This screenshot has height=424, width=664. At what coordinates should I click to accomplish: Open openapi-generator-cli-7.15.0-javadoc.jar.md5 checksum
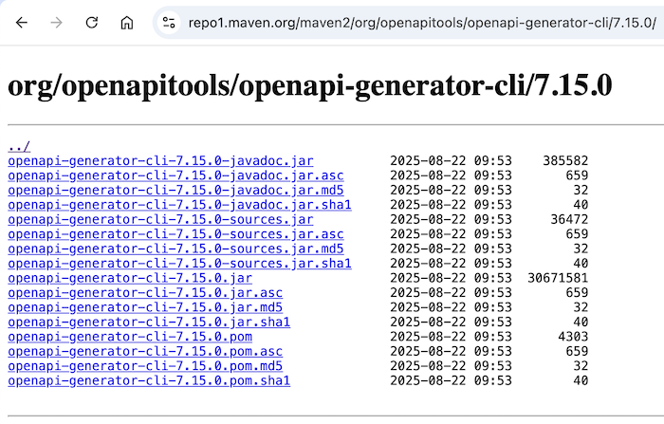(x=175, y=191)
